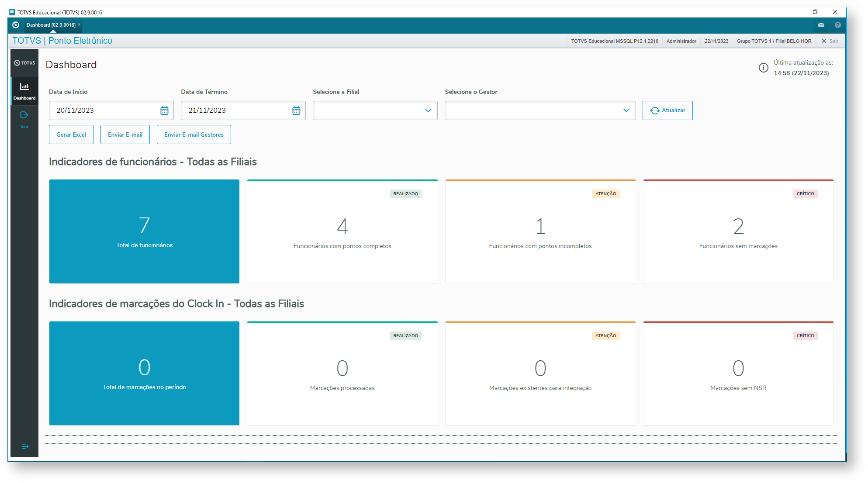Screen dimensions: 868x483
Task: Click the Enviar E-mail button
Action: pos(125,135)
